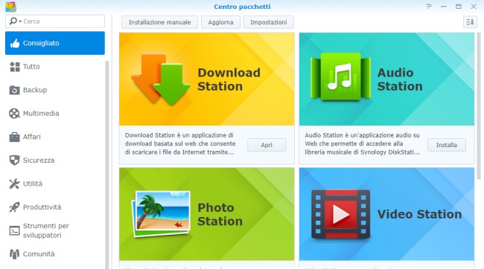This screenshot has height=269, width=484.
Task: Read the Audio Station description text
Action: pos(362,143)
